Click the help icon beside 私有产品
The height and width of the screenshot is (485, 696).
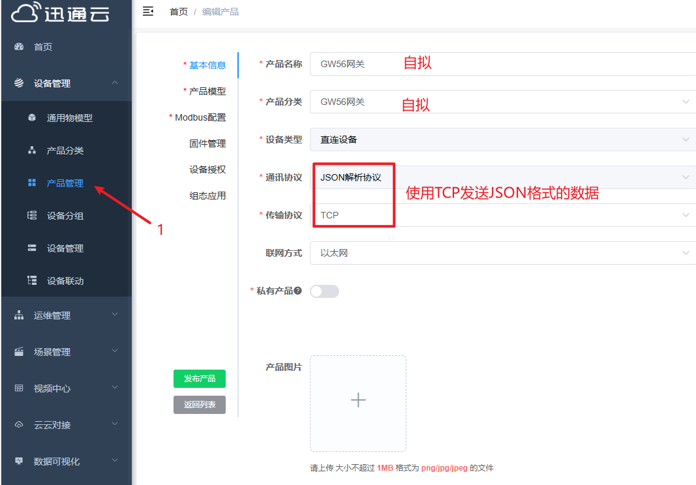click(x=298, y=291)
